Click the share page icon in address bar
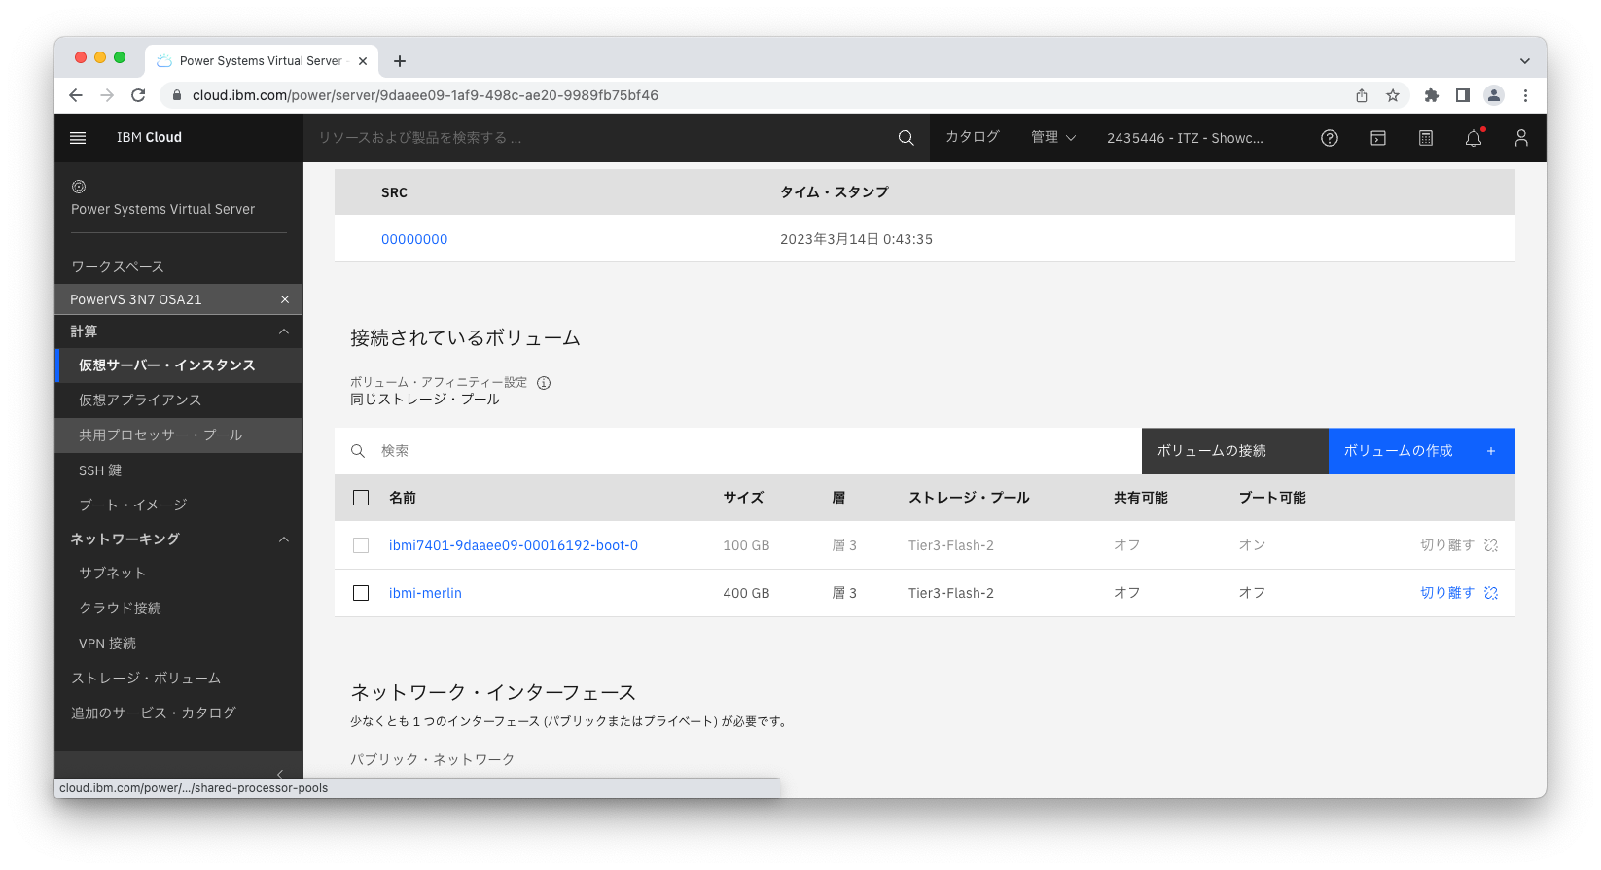 1362,95
